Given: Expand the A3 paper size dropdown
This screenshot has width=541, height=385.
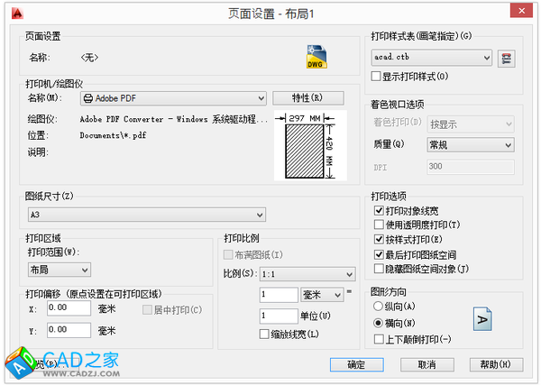Looking at the screenshot, I should (147, 215).
